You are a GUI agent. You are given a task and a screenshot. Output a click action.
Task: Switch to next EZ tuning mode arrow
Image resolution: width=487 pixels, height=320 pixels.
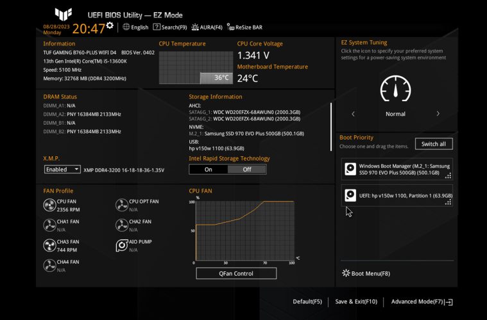click(438, 114)
